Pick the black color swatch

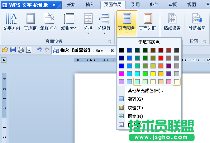(x=121, y=50)
